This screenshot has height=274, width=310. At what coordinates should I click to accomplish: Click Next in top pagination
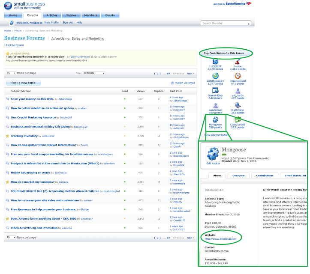click(190, 74)
